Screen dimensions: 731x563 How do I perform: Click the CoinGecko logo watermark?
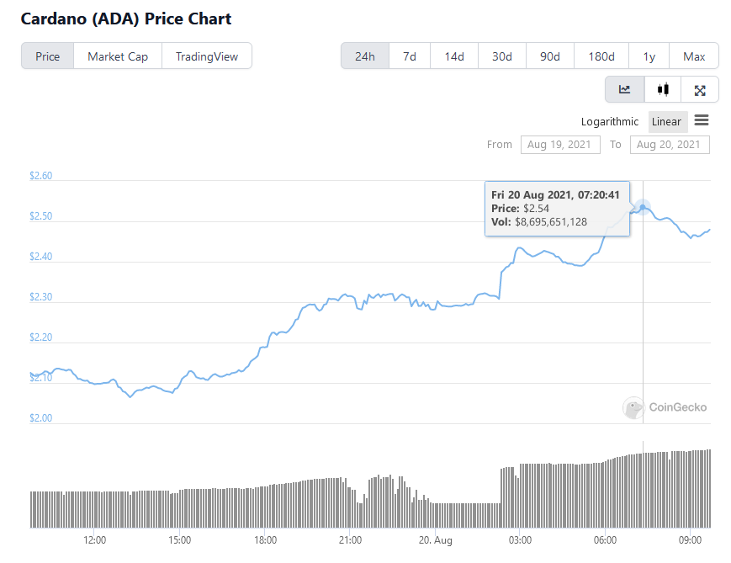pyautogui.click(x=665, y=407)
